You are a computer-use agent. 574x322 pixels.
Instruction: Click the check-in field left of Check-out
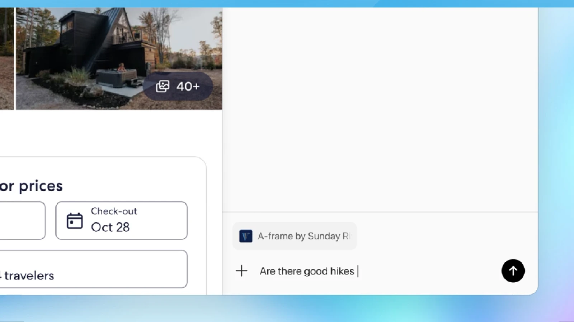pos(22,221)
